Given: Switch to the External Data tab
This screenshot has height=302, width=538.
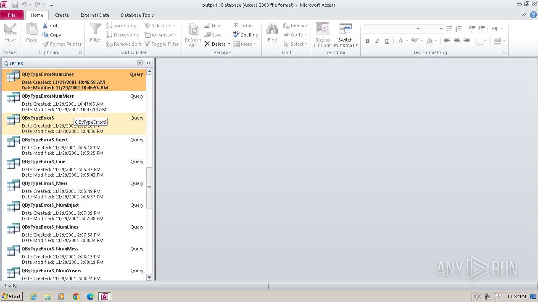Looking at the screenshot, I should (x=95, y=15).
